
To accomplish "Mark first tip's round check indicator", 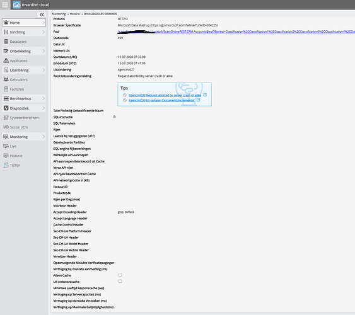I will click(124, 95).
